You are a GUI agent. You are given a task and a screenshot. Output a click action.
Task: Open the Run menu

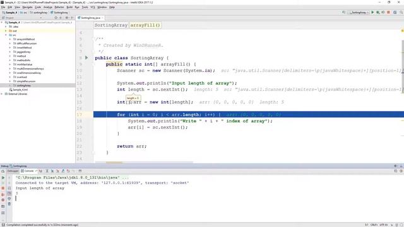coord(77,7)
